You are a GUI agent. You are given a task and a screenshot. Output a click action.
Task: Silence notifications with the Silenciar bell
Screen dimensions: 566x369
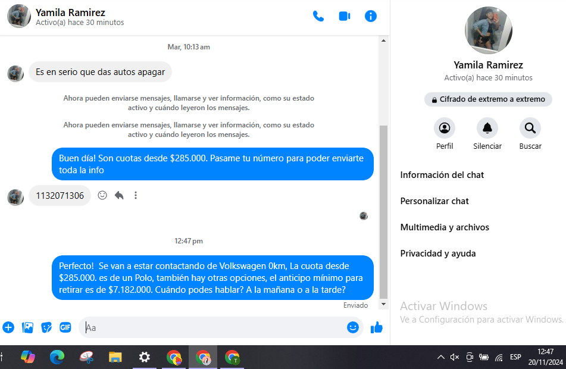pos(487,128)
